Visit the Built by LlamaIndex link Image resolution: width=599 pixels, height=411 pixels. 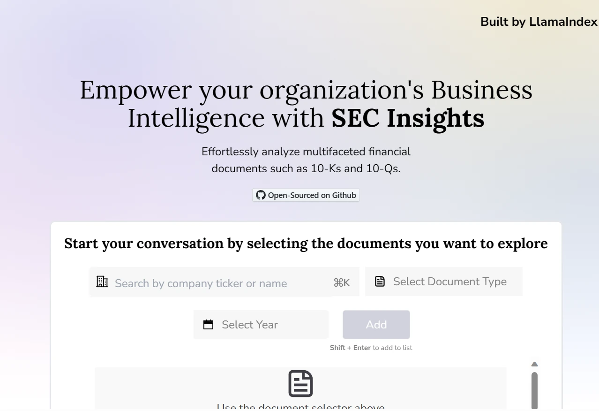pos(539,22)
